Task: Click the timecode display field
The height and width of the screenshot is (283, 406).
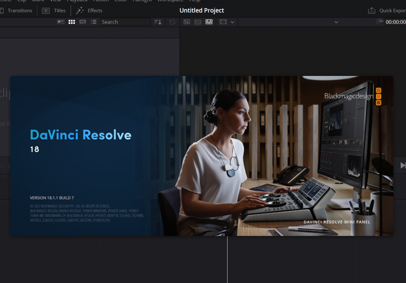Action: point(395,22)
